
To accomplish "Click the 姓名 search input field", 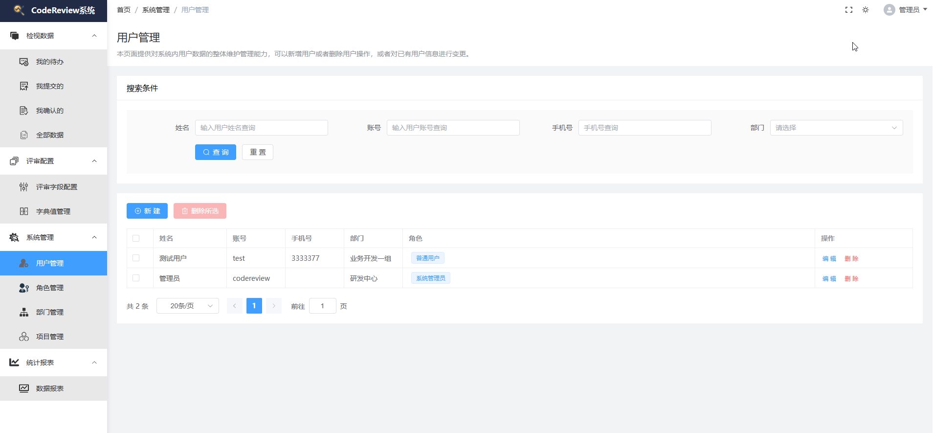I will pos(261,128).
